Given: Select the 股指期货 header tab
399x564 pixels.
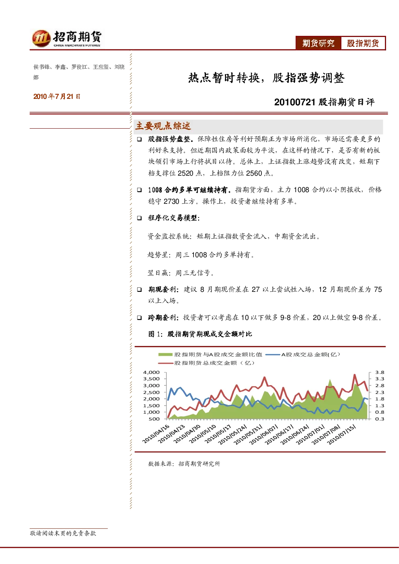Looking at the screenshot, I should point(363,43).
